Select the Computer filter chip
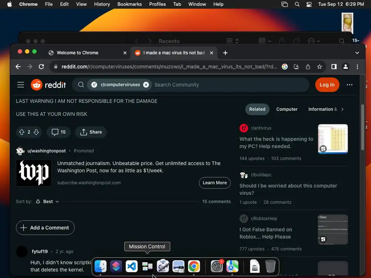 coord(287,109)
